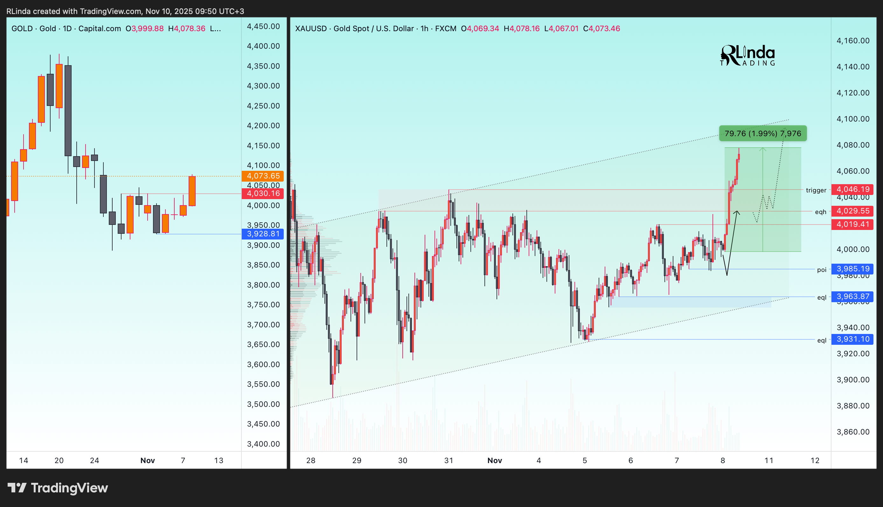Click the 'eqh' level text label
The image size is (883, 507).
point(820,212)
